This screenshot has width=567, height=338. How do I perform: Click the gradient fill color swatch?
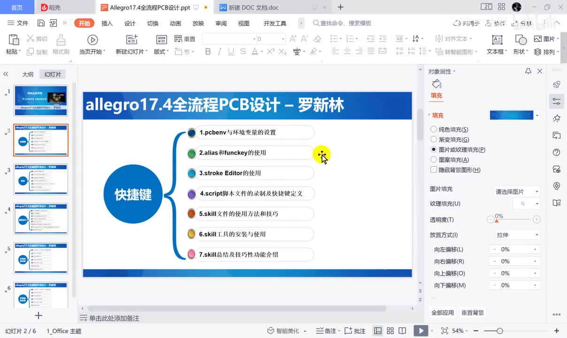[x=512, y=115]
